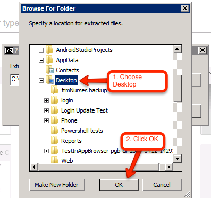
Task: Expand the AndroidStudioProjects tree node
Action: pyautogui.click(x=41, y=50)
